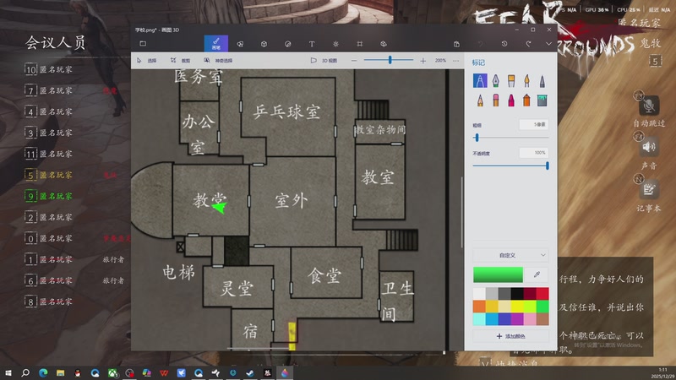676x380 pixels.
Task: Open the Menu folder icon
Action: tap(143, 44)
